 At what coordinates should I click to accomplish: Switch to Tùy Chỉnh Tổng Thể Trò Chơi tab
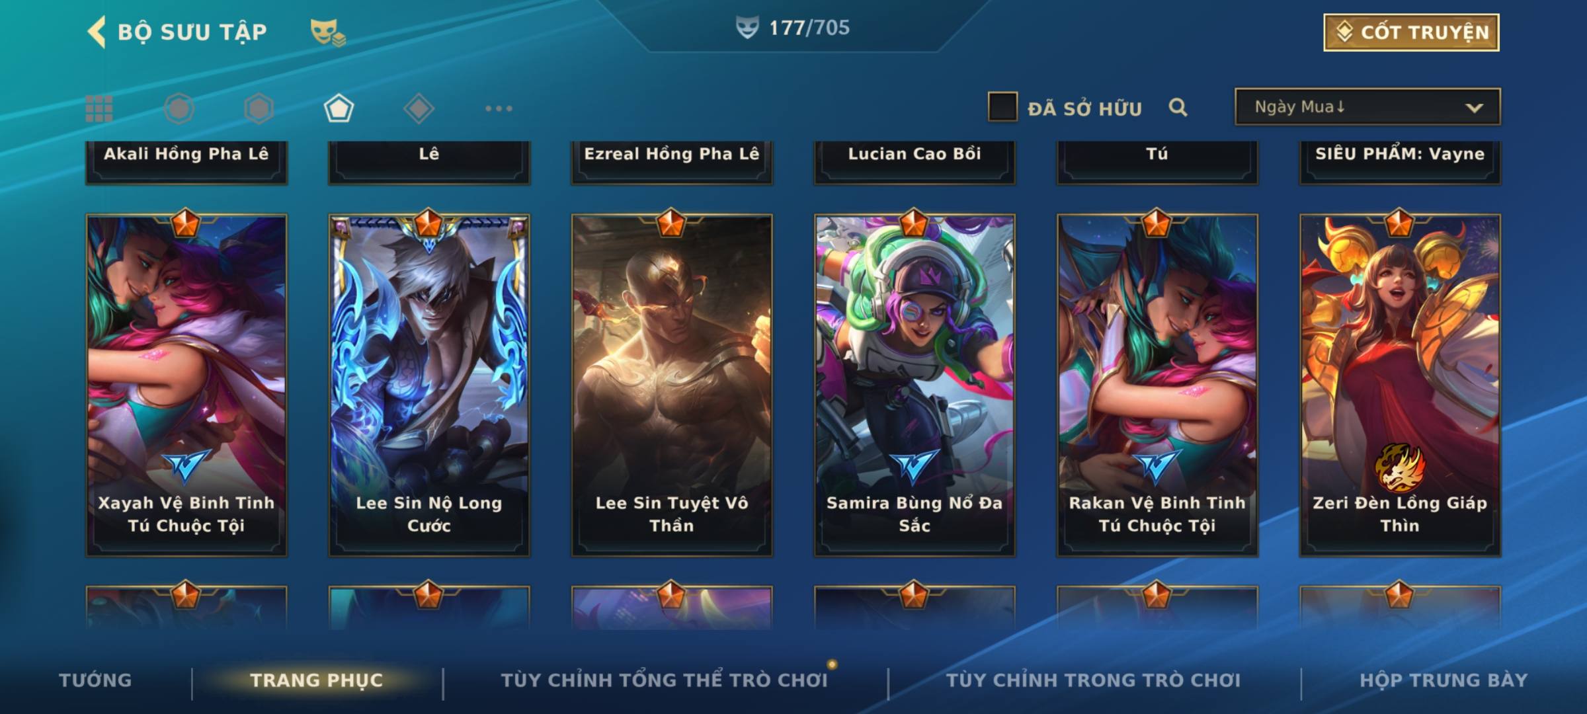click(x=664, y=680)
